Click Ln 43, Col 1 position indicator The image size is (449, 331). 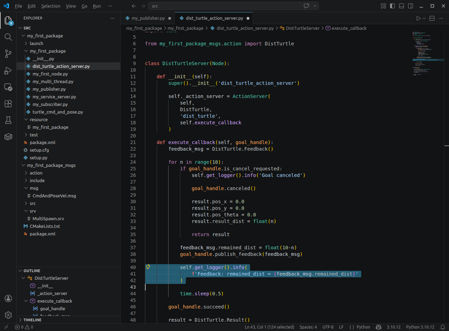pyautogui.click(x=269, y=327)
